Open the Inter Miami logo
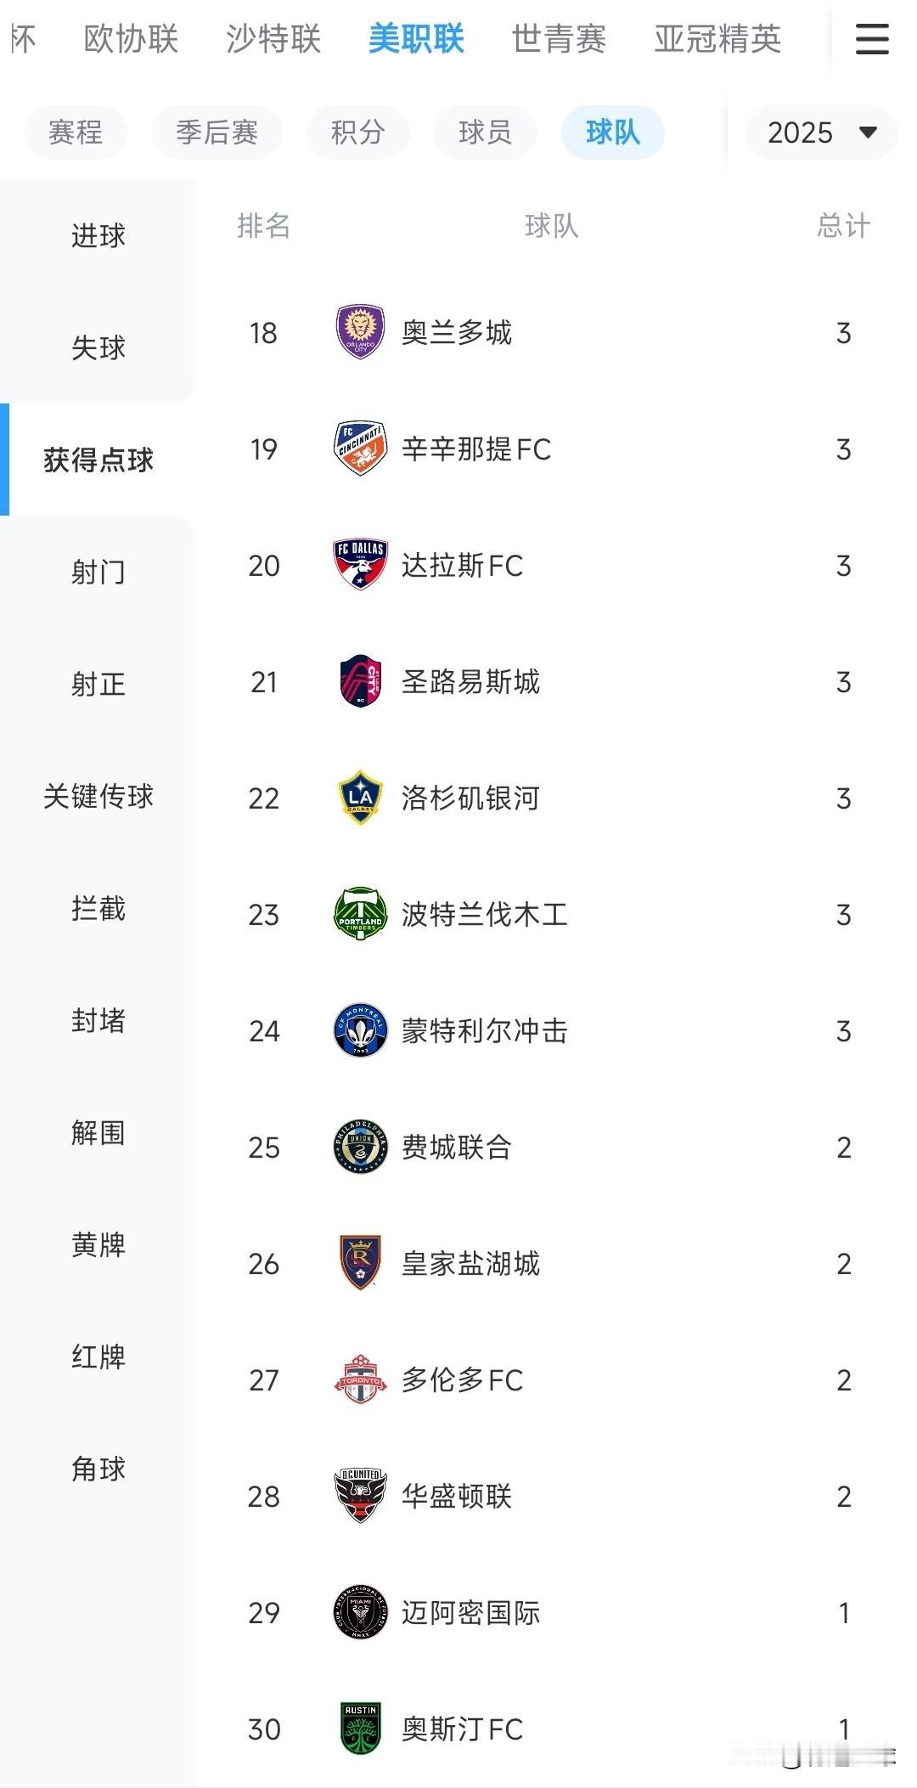Screen dimensions: 917x1788 pos(361,1612)
